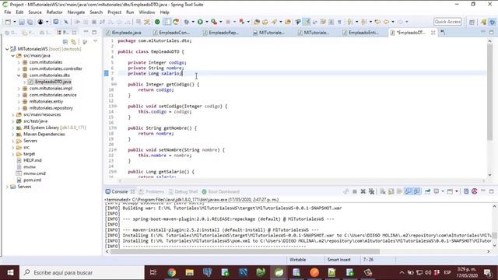Screen dimensions: 498x280
Task: Collapse the src/main/java folder
Action: coord(12,55)
